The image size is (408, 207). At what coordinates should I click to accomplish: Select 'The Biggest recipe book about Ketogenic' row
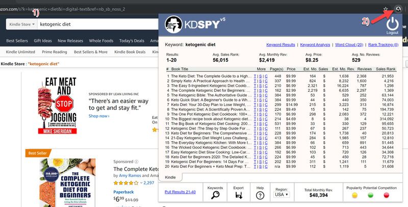pyautogui.click(x=211, y=119)
